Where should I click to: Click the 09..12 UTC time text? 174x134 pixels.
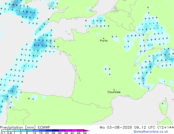(x=145, y=127)
